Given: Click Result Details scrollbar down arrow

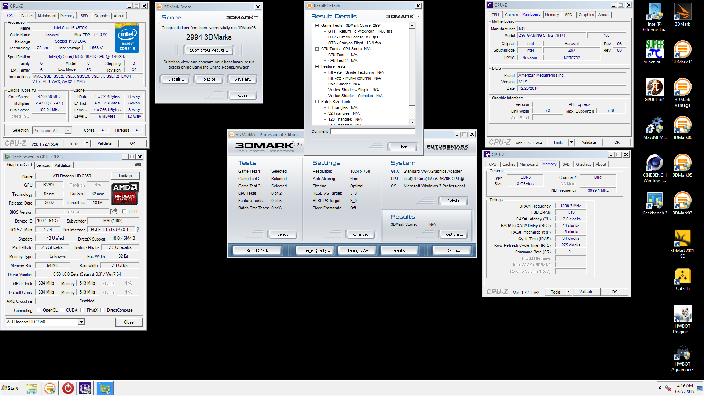Looking at the screenshot, I should [x=412, y=122].
